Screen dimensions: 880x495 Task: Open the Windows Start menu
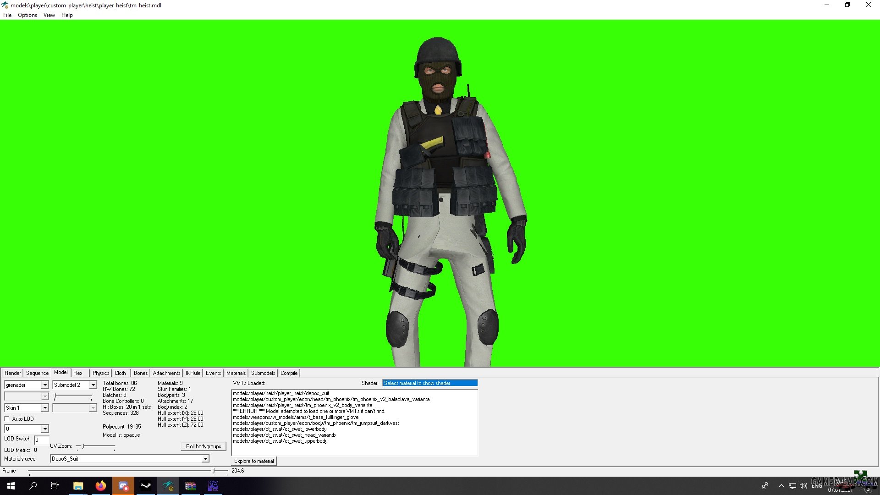[x=11, y=486]
